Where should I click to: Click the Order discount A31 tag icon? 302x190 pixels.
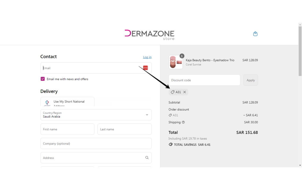coord(170,115)
